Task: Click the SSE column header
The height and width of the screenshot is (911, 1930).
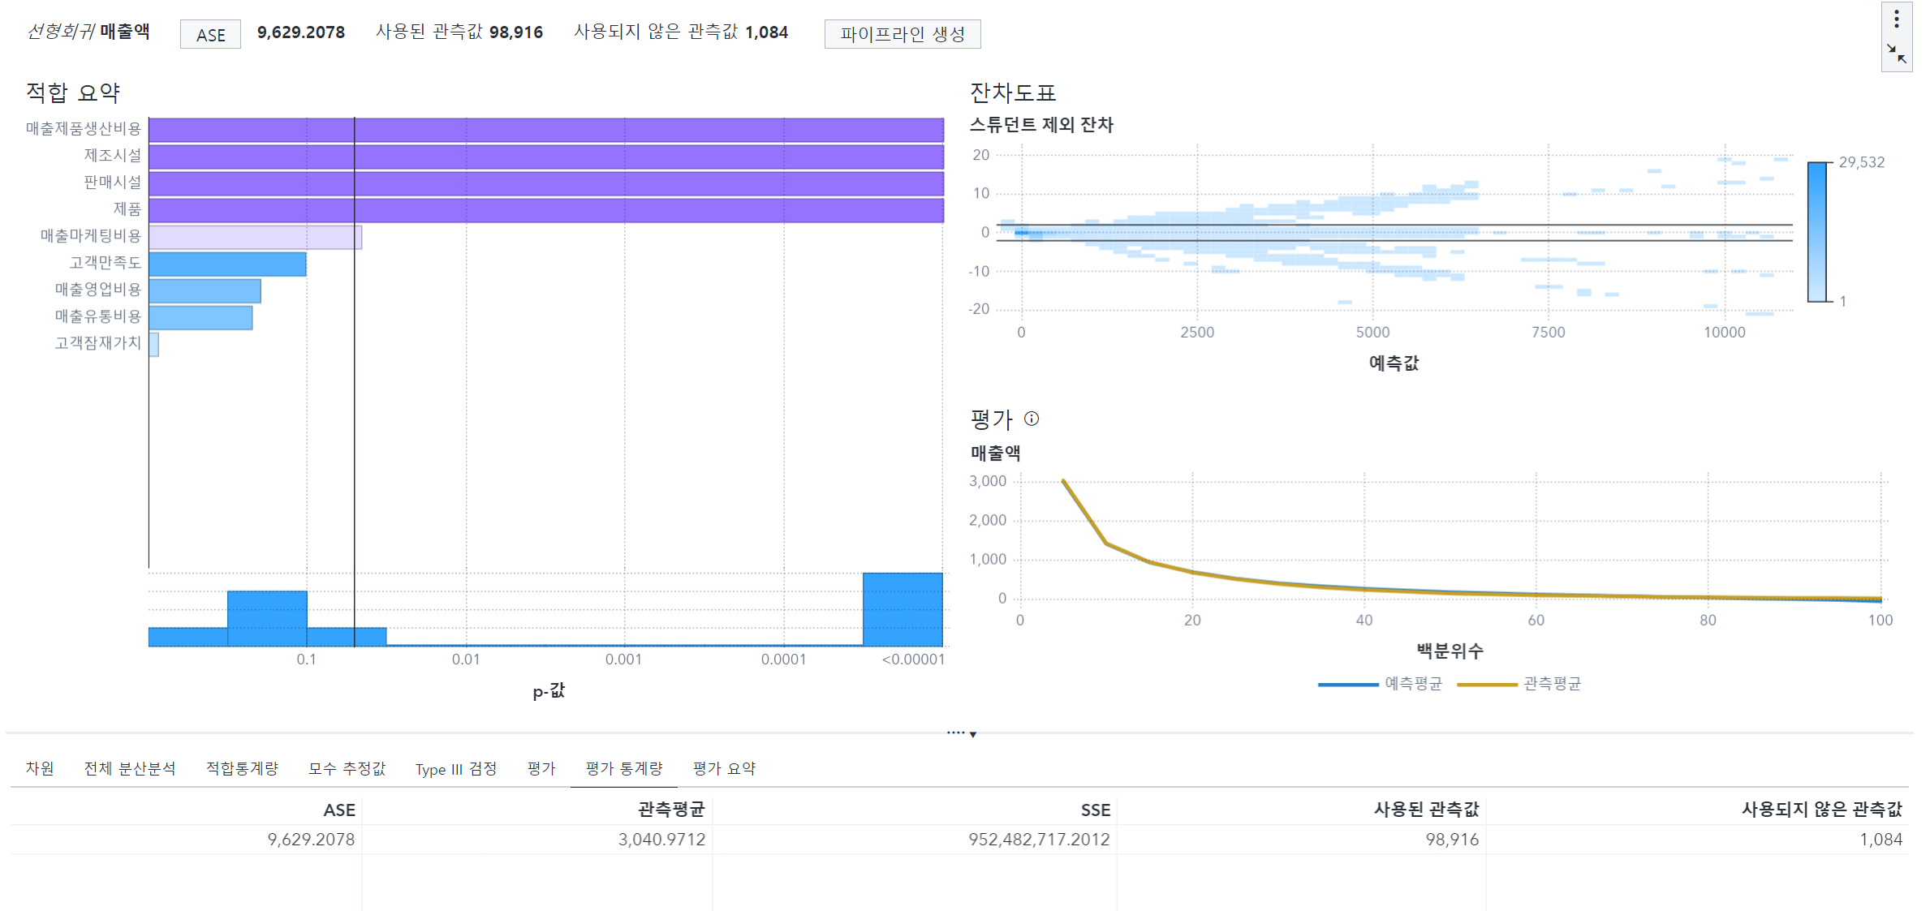Action: pos(1095,810)
